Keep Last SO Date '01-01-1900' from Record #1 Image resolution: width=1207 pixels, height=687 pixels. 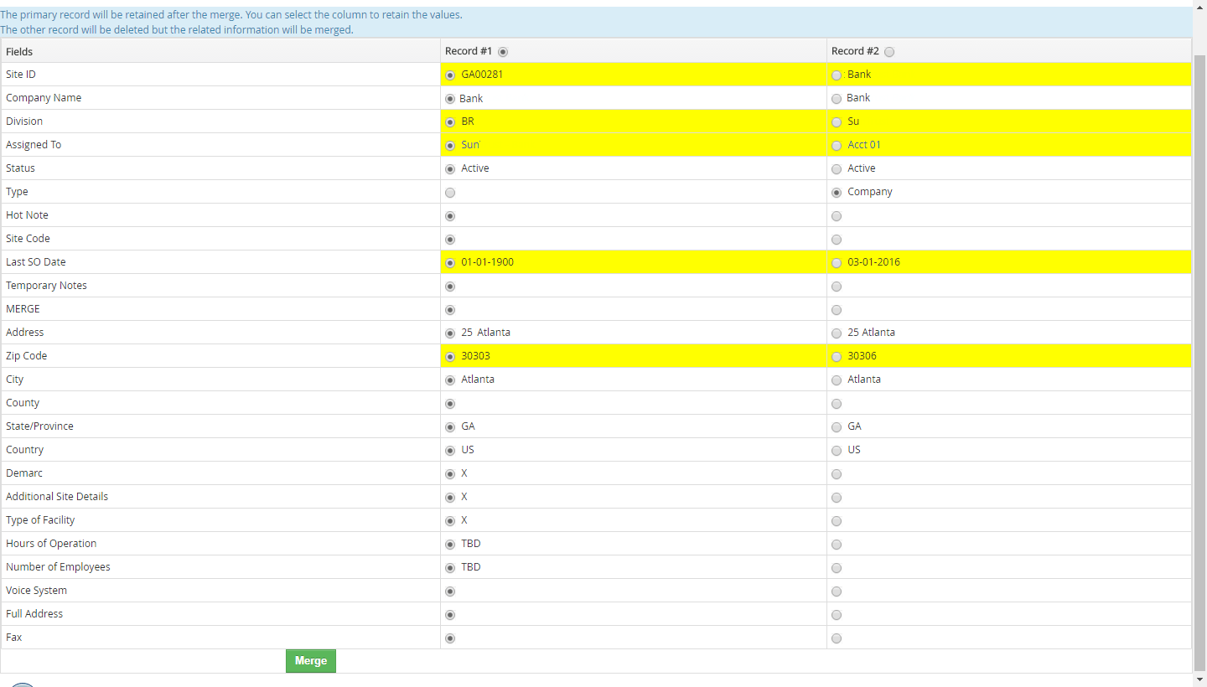click(450, 262)
